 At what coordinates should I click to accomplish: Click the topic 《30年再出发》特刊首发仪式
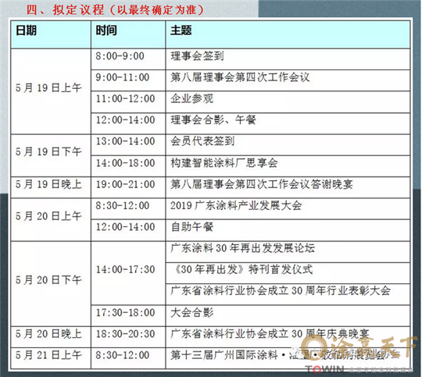[x=244, y=269]
